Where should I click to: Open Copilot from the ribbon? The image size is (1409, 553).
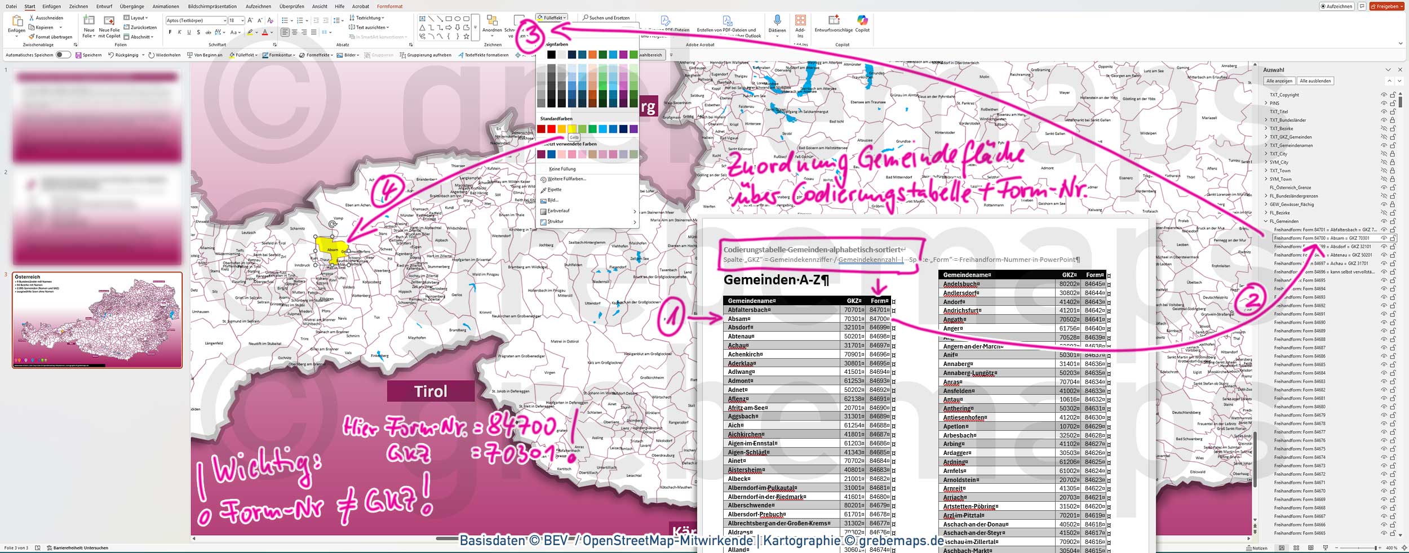(x=862, y=21)
